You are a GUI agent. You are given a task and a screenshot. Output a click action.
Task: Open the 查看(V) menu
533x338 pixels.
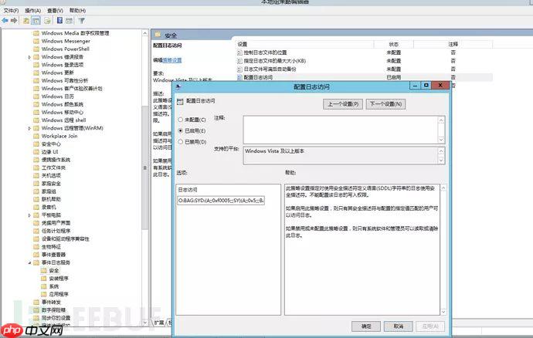(55, 11)
